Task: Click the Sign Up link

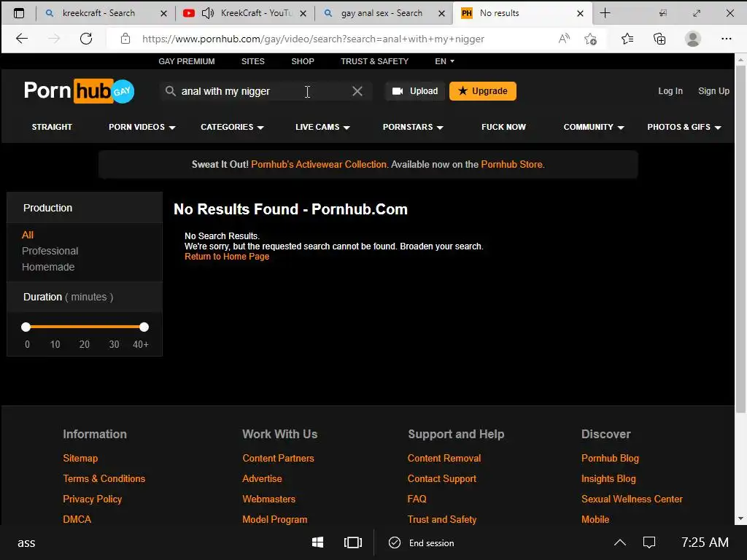Action: coord(713,91)
